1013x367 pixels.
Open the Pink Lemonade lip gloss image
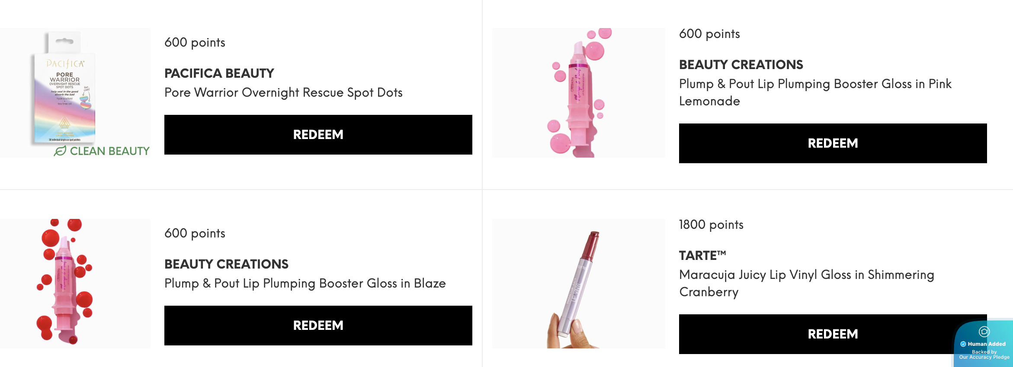(x=579, y=93)
